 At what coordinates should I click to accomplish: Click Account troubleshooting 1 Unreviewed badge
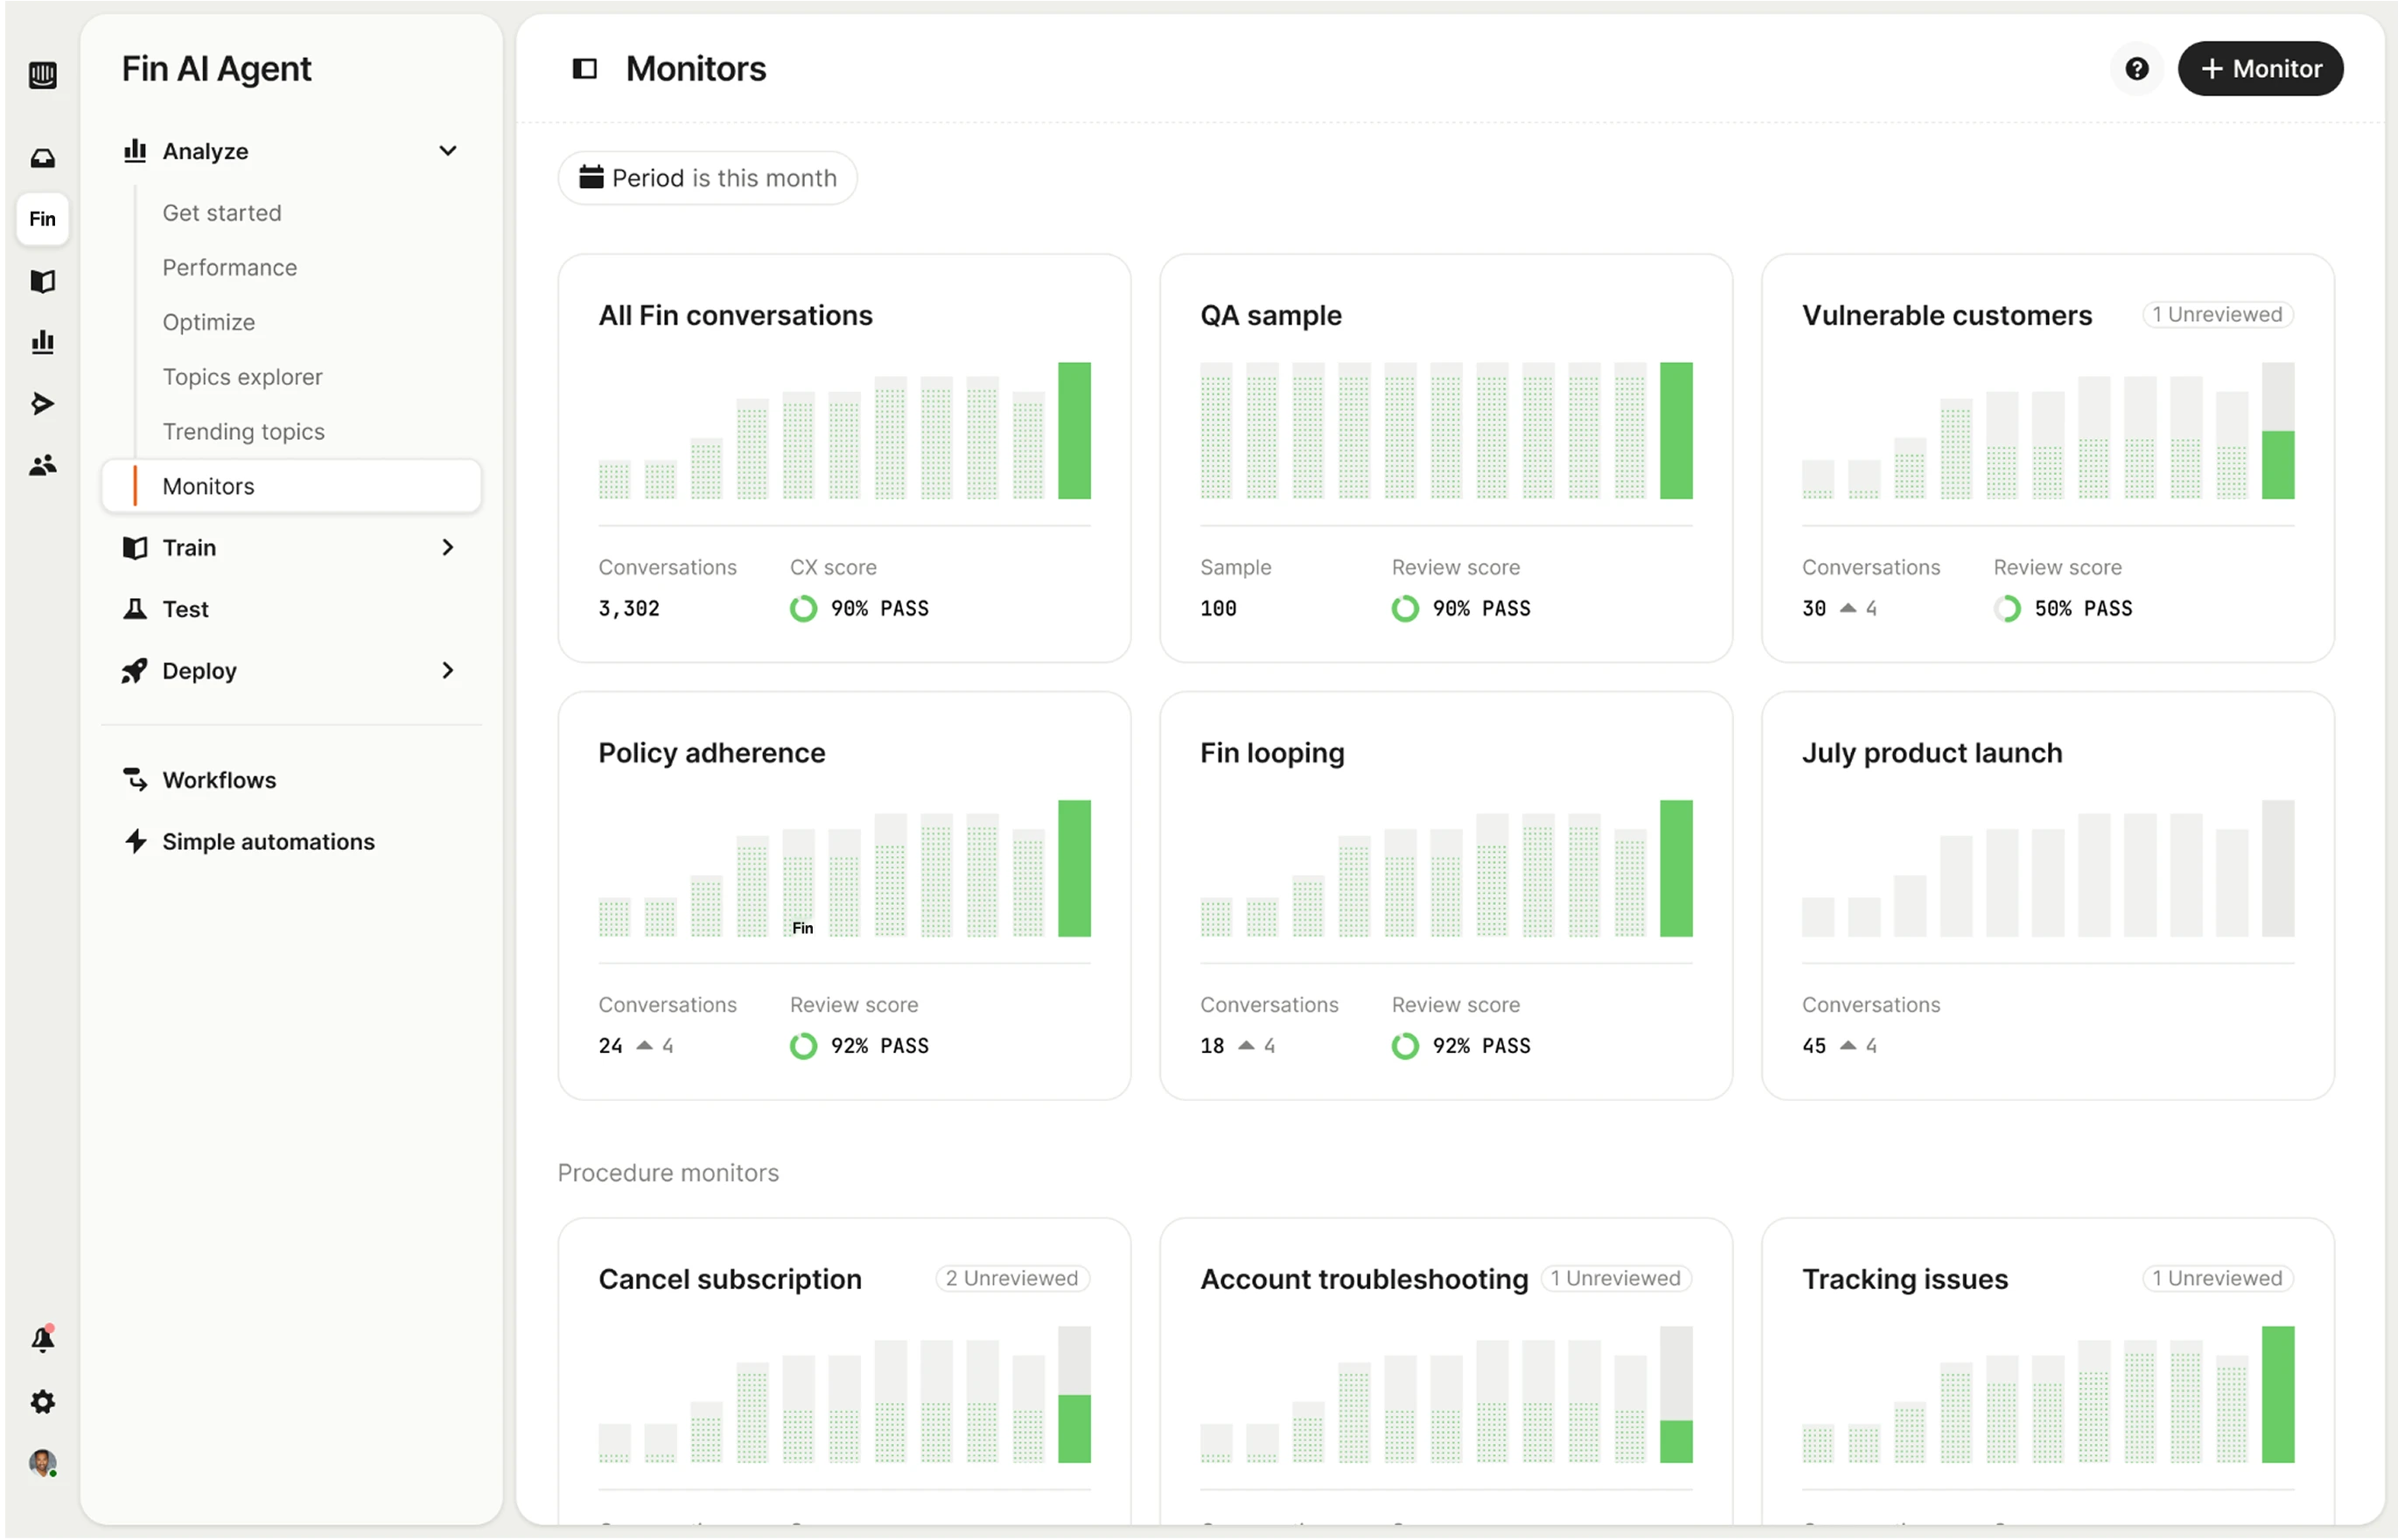(x=1615, y=1278)
